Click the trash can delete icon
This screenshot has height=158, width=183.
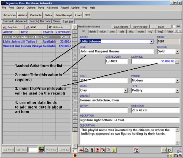92,150
